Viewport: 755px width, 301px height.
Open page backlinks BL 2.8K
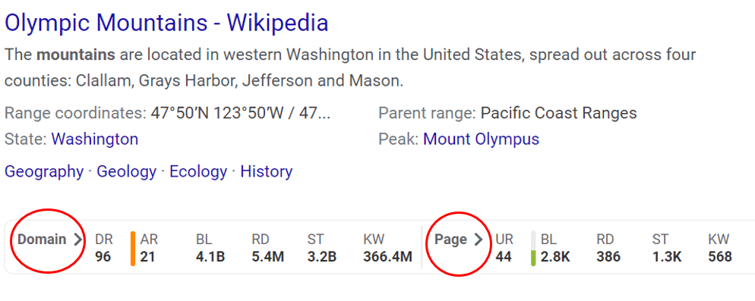[x=555, y=248]
